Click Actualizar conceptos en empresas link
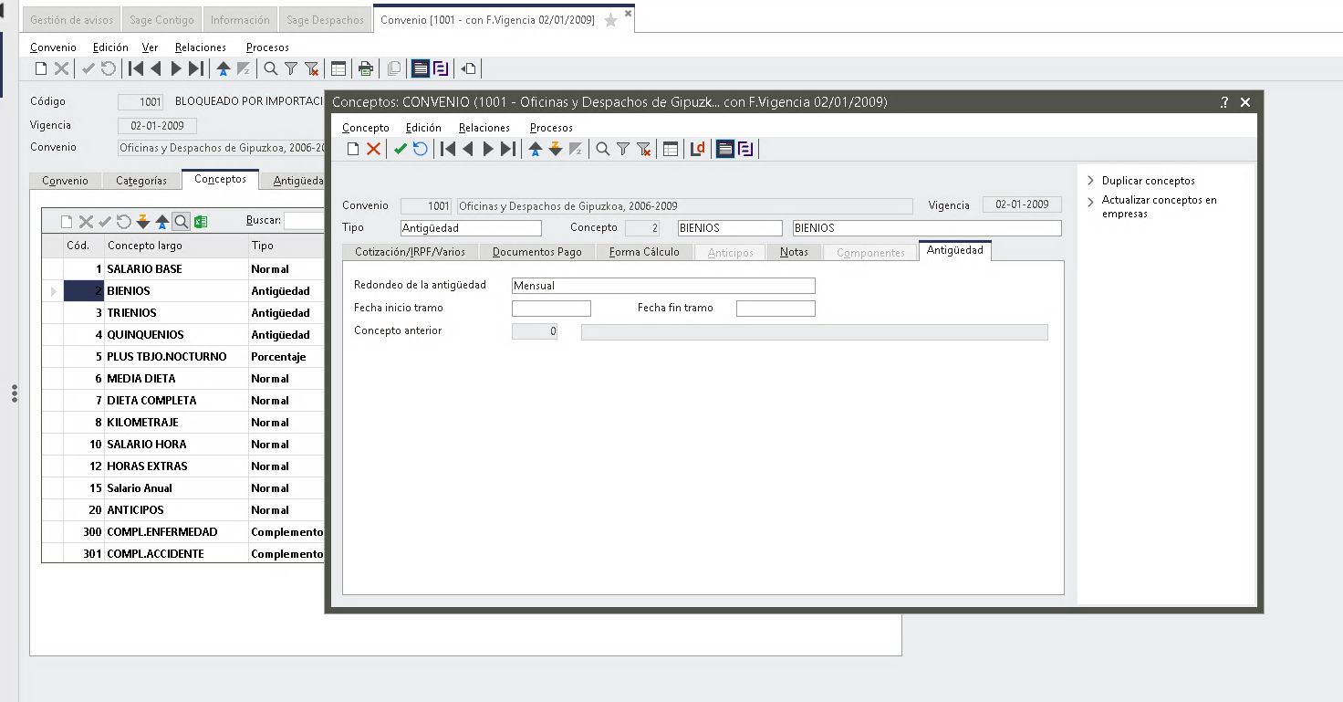1343x702 pixels. 1159,206
